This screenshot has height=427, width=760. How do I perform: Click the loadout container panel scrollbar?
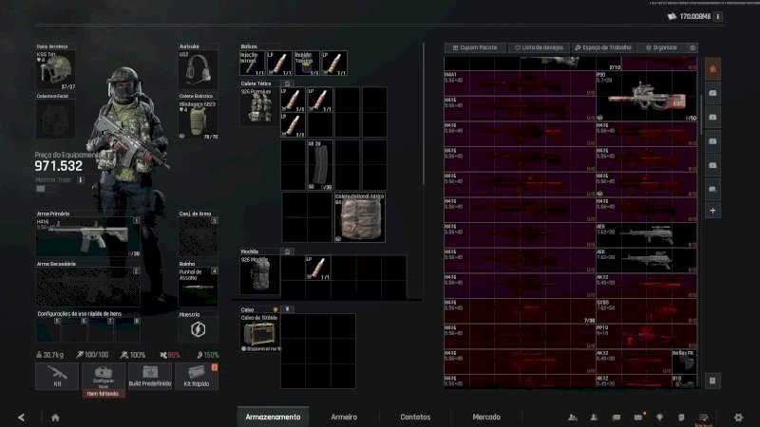point(423,114)
